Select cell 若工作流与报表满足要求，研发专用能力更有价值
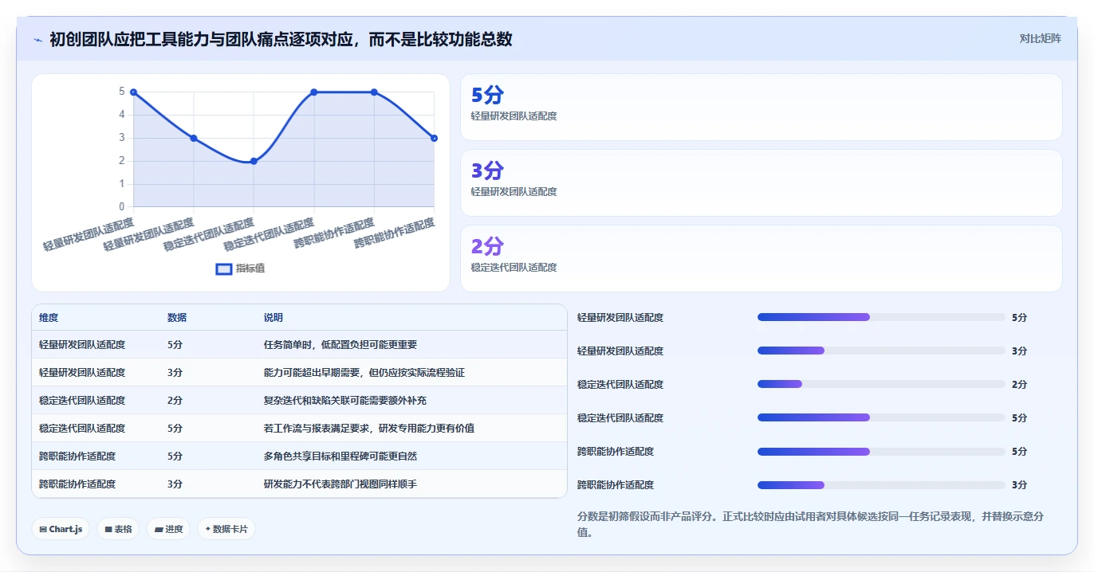 (369, 429)
